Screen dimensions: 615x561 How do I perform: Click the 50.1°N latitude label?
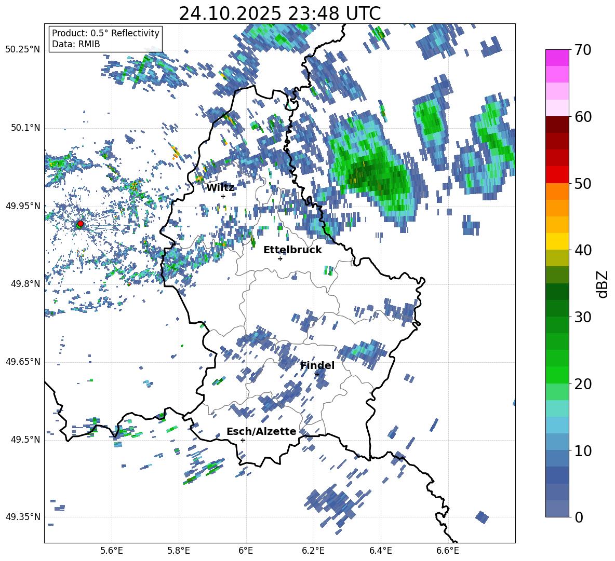pos(25,128)
